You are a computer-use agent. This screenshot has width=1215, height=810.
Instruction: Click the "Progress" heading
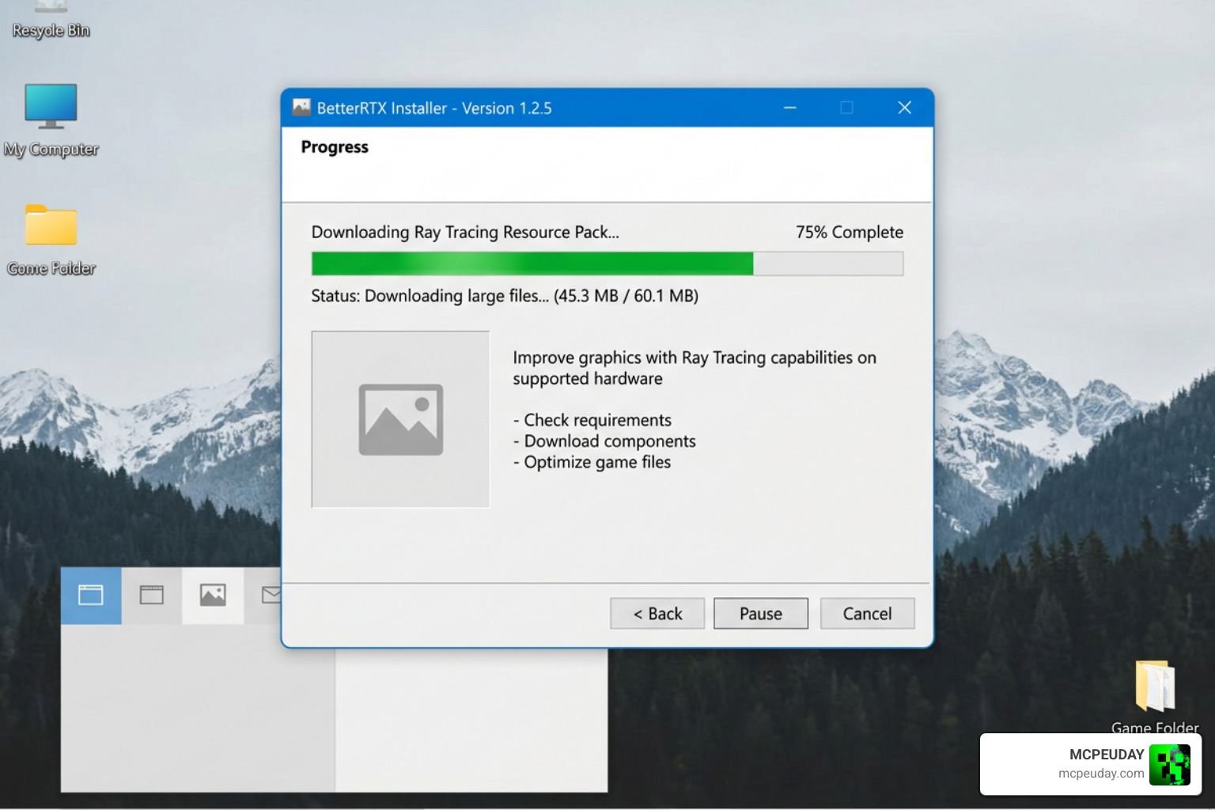pos(335,147)
